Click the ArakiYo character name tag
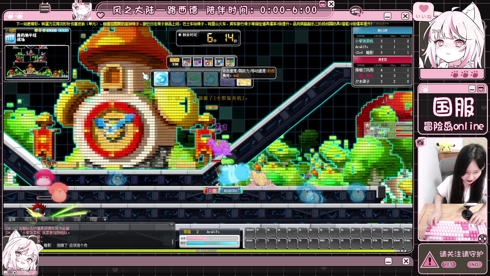 (230, 190)
